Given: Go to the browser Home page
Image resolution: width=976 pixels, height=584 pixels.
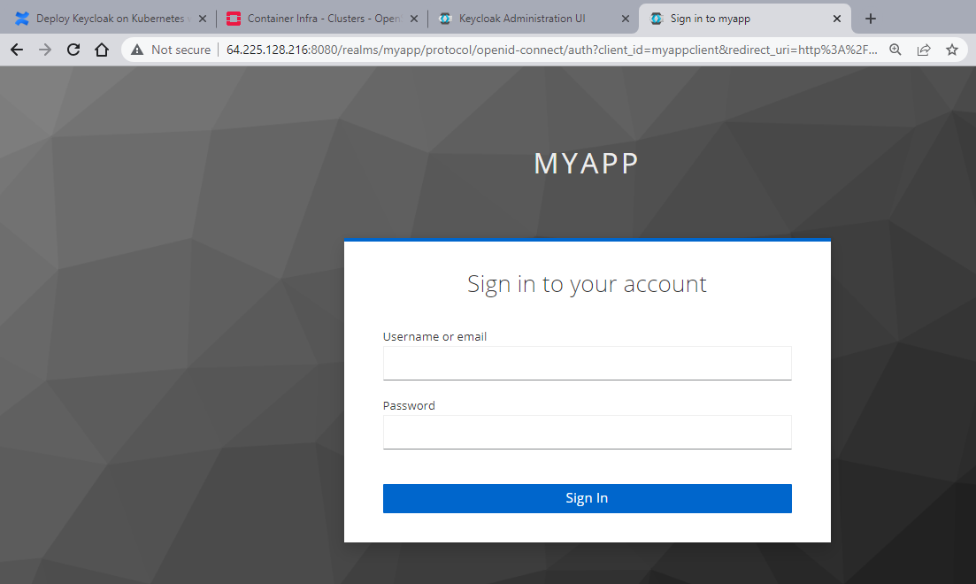Looking at the screenshot, I should pos(102,50).
